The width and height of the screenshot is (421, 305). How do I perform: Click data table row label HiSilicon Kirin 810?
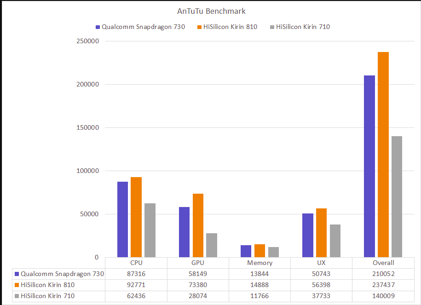pyautogui.click(x=48, y=285)
